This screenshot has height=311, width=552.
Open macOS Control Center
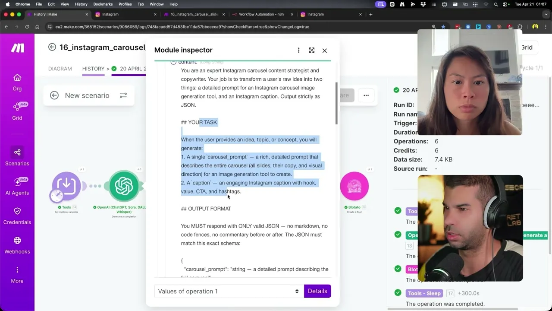[x=506, y=4]
